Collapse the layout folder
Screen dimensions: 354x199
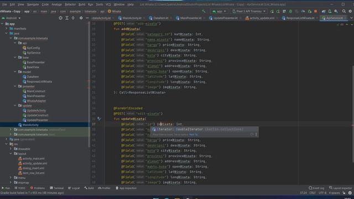11,154
